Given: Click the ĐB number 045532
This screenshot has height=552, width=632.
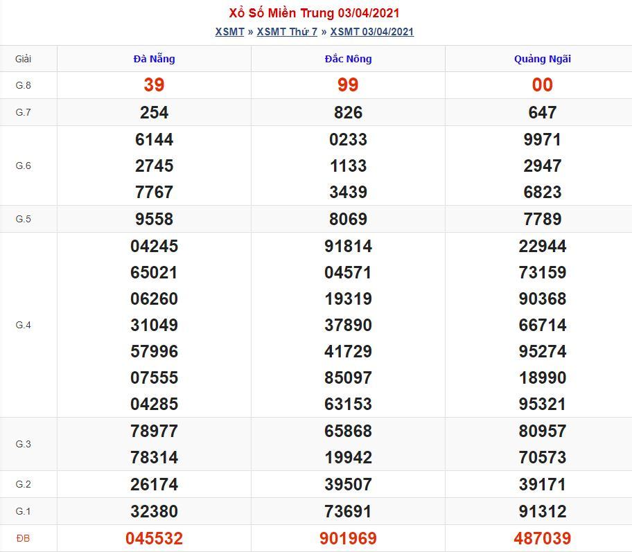Looking at the screenshot, I should (155, 538).
